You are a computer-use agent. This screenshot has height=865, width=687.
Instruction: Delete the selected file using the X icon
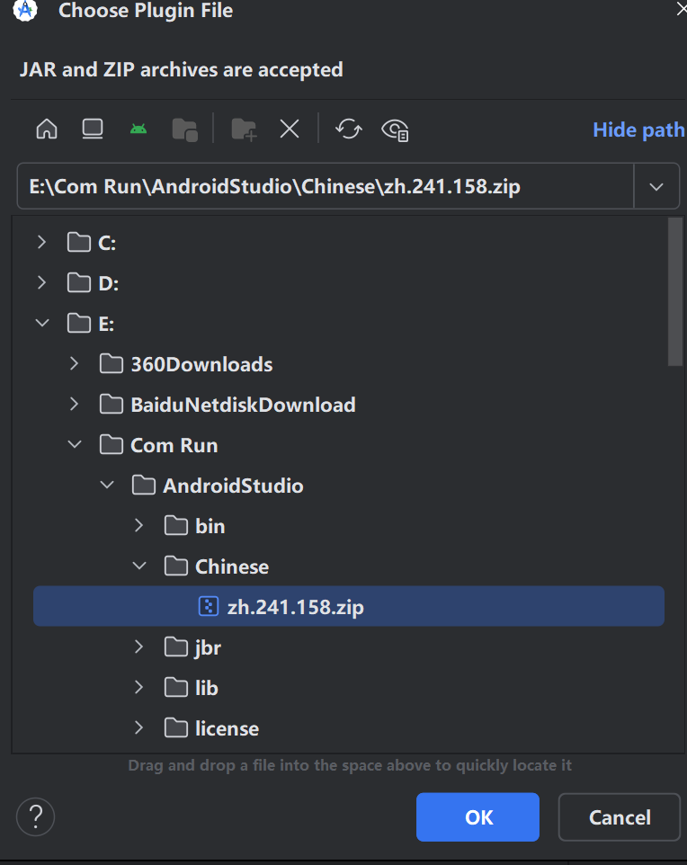pyautogui.click(x=289, y=129)
